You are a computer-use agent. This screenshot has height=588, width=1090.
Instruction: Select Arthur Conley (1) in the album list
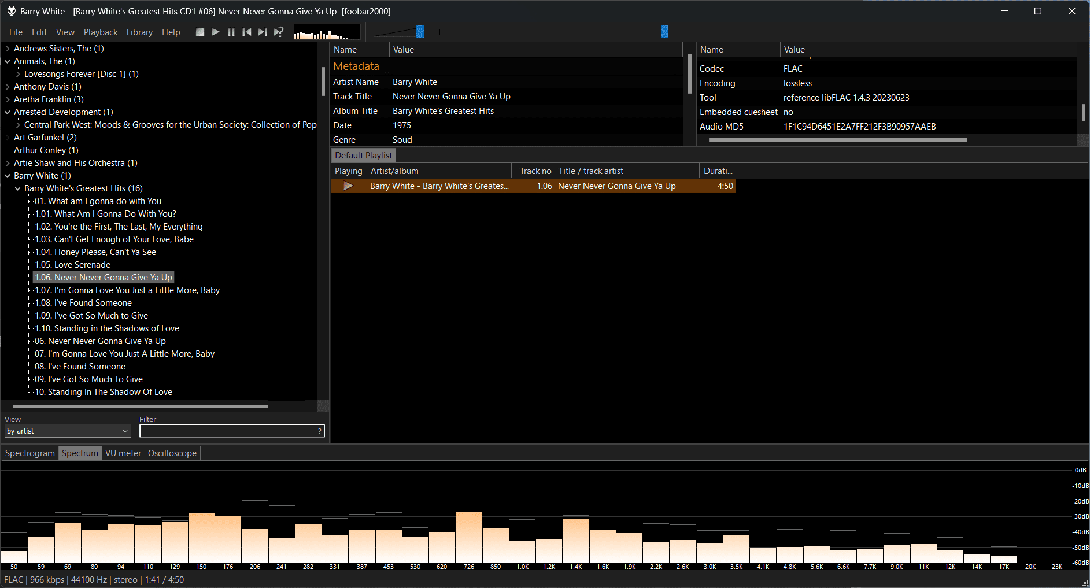point(46,150)
